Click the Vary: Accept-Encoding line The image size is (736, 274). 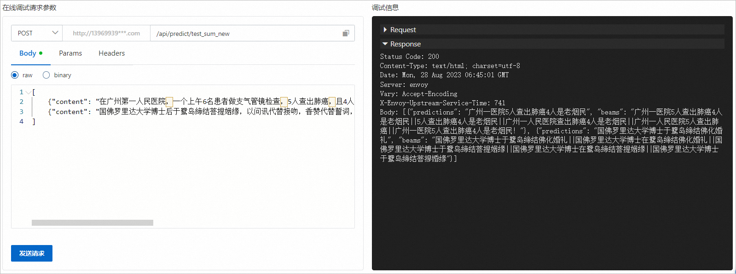418,94
